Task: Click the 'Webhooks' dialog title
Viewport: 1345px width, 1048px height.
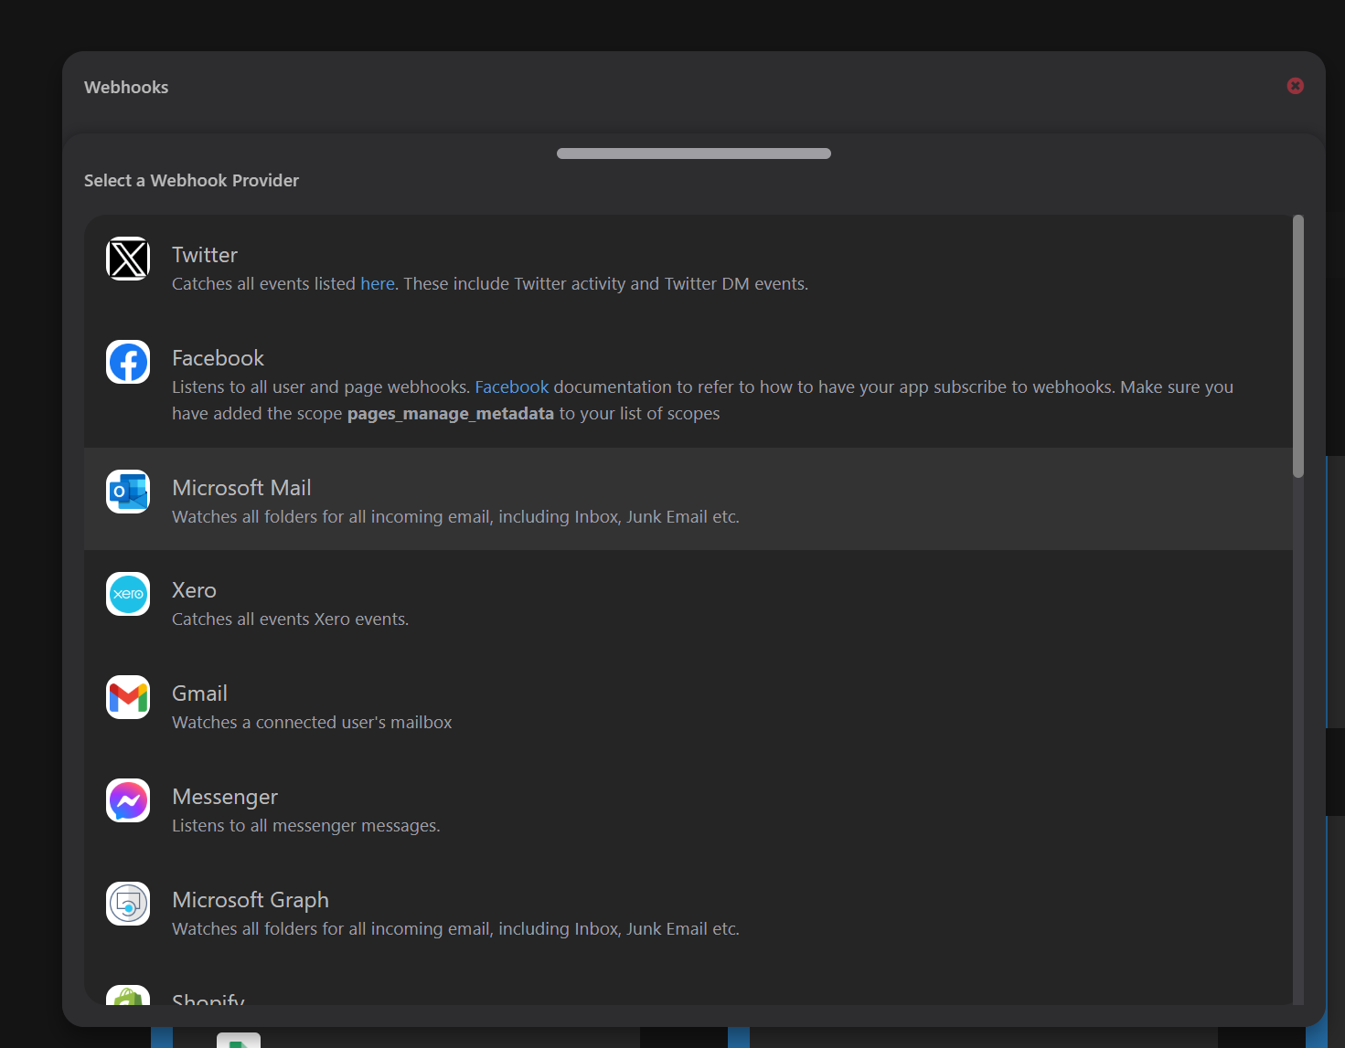Action: [x=126, y=88]
